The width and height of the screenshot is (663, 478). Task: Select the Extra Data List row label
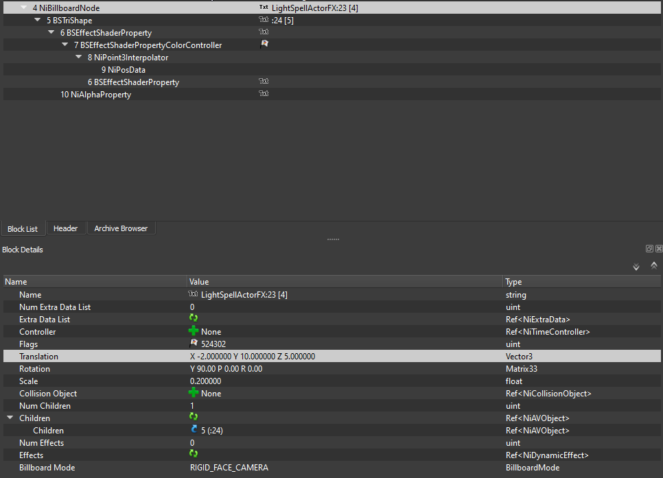click(x=45, y=320)
